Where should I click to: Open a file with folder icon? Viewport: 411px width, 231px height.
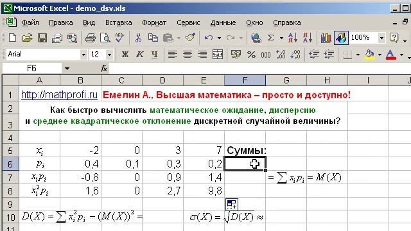(27, 38)
